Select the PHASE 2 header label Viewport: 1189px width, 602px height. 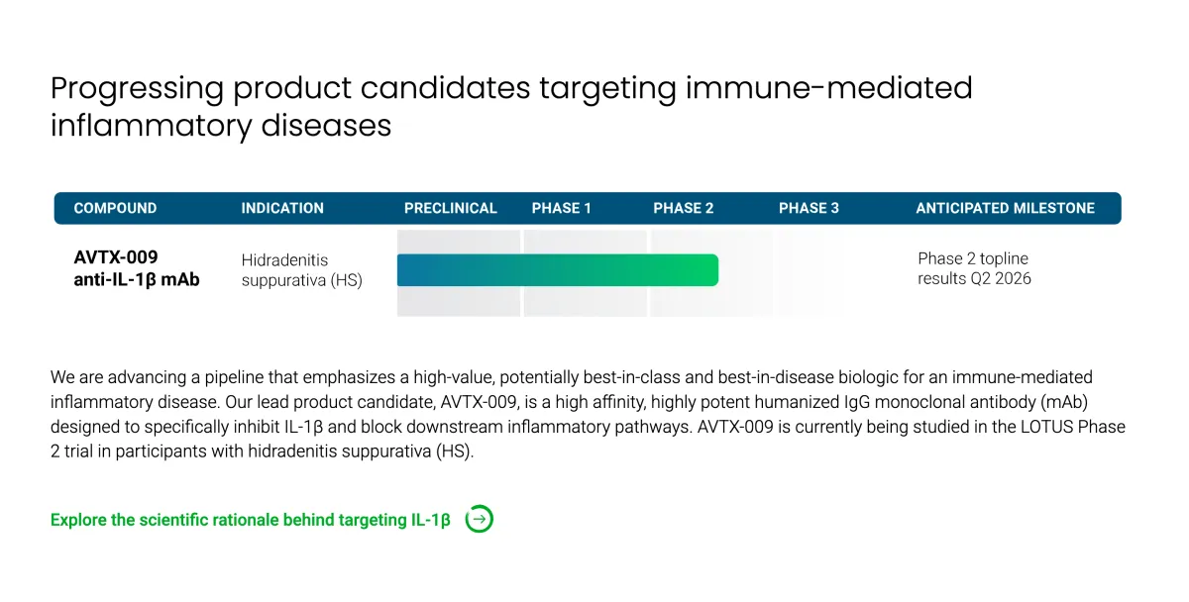click(x=683, y=208)
